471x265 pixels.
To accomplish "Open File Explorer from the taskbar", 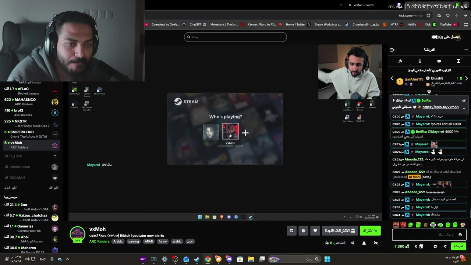I will [251, 259].
